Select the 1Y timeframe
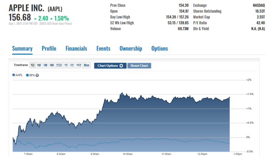The width and height of the screenshot is (271, 157). (x=66, y=65)
